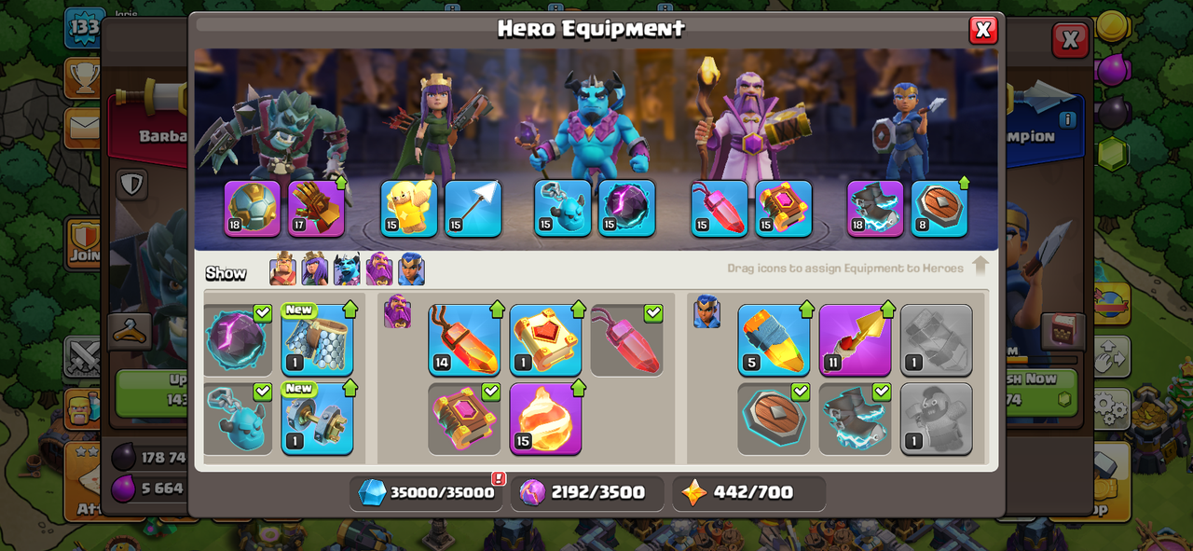This screenshot has width=1193, height=551.
Task: Filter equipment by Grand Warden icon
Action: click(379, 269)
